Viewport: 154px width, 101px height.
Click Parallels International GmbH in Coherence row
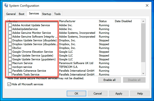[x=76, y=71]
